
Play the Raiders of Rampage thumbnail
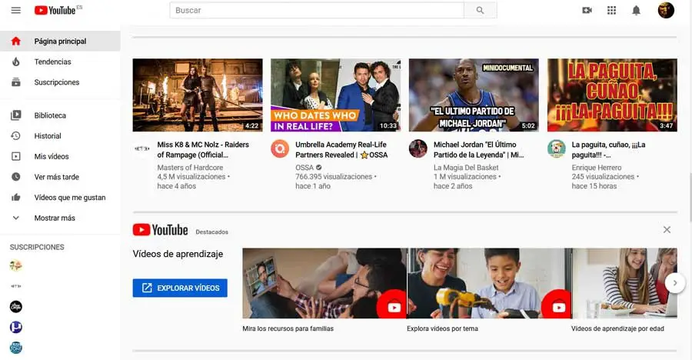point(198,95)
